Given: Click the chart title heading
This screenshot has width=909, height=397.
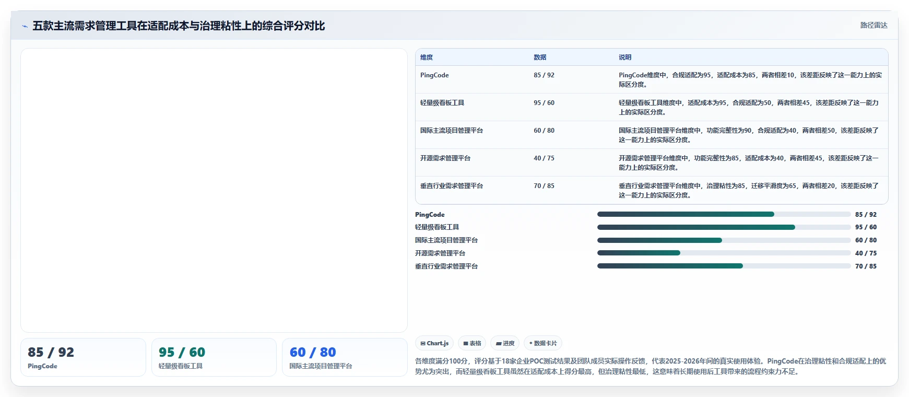Looking at the screenshot, I should tap(179, 26).
